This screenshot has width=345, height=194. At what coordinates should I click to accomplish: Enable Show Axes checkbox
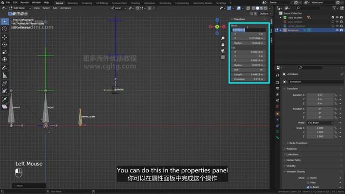coord(308,183)
